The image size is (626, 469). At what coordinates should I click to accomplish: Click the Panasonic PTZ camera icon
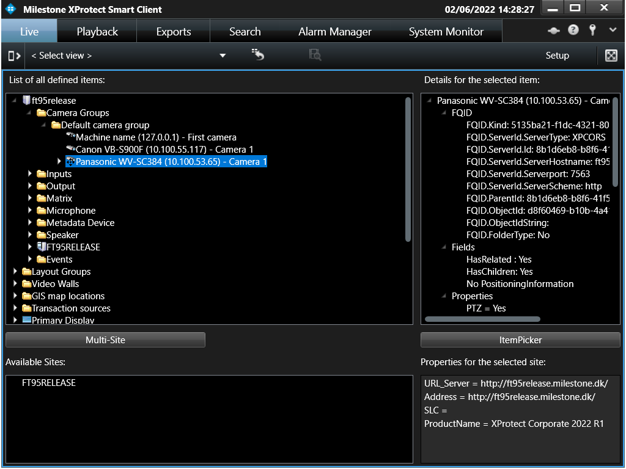[71, 161]
